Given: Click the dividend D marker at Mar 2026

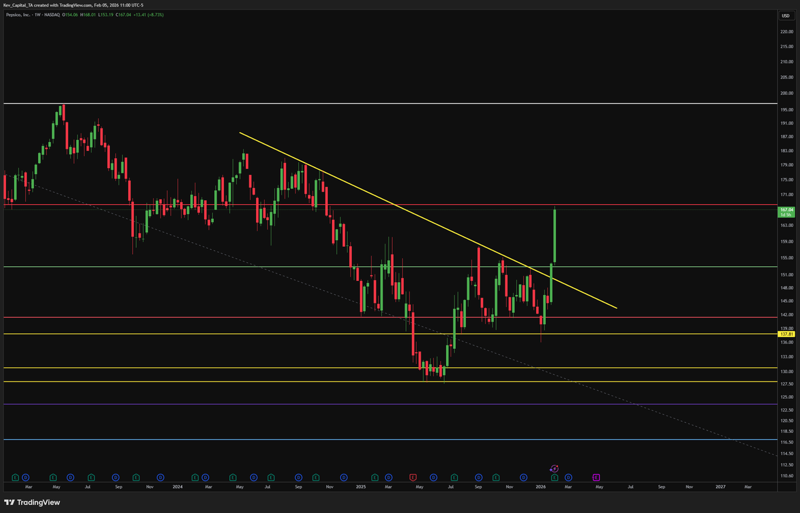Looking at the screenshot, I should pos(568,477).
